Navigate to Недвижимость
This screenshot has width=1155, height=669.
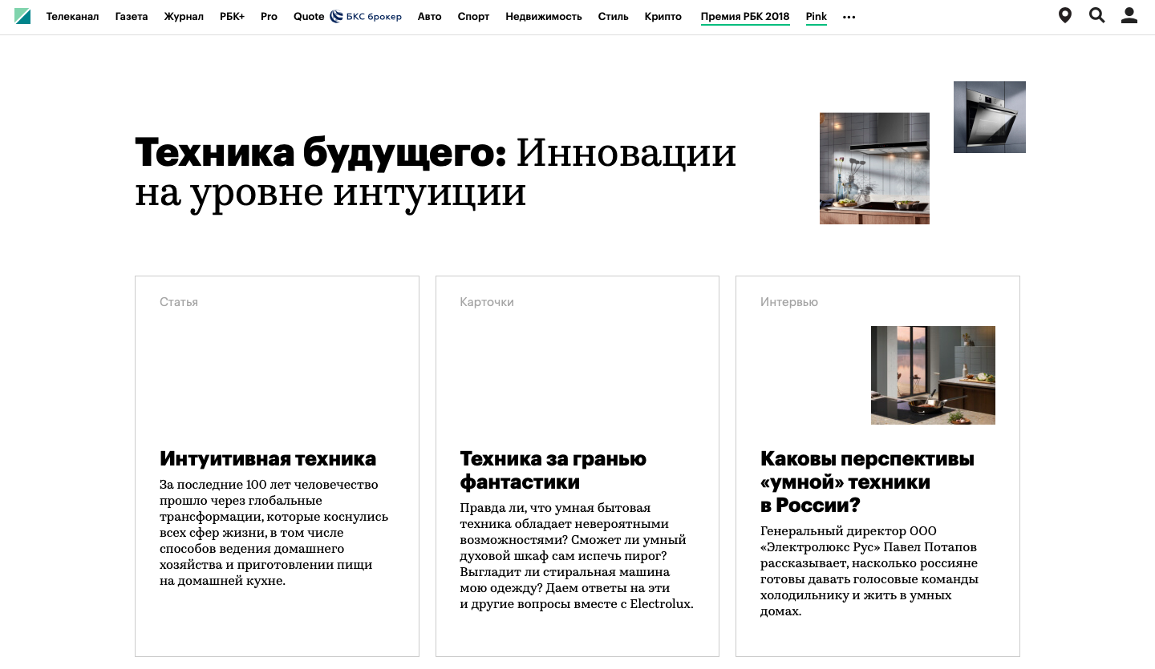click(544, 16)
